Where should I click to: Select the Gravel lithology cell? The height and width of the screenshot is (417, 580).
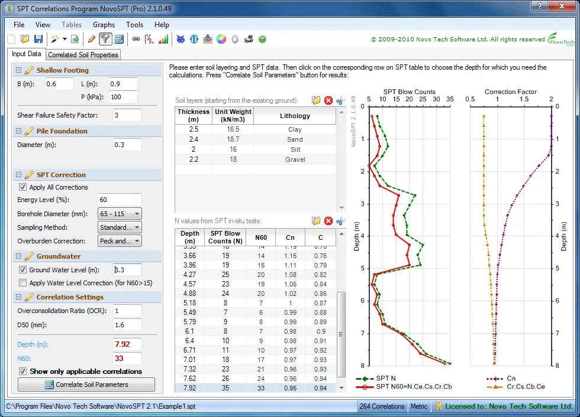[295, 159]
